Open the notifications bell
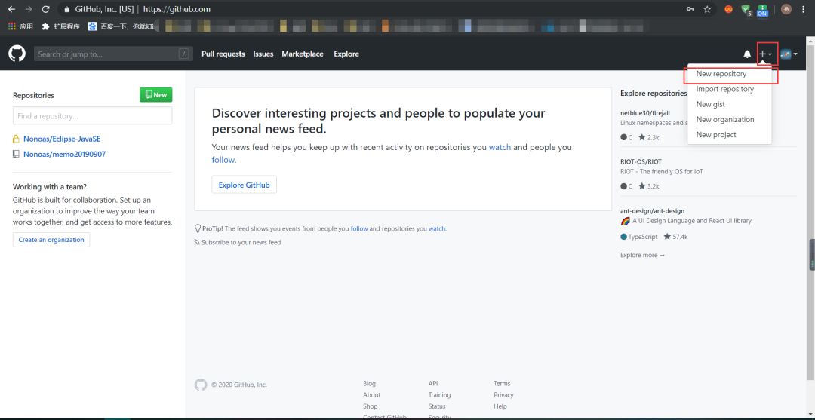The image size is (815, 420). coord(747,54)
